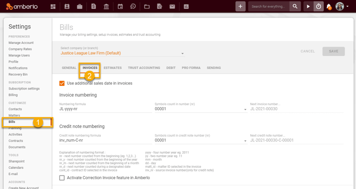Screen dimensions: 356x189
Task: Start the timer play button
Action: pos(308,6)
